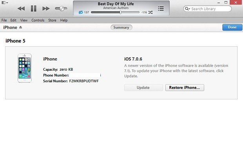
Task: Toggle the shuffle icon
Action: click(151, 12)
